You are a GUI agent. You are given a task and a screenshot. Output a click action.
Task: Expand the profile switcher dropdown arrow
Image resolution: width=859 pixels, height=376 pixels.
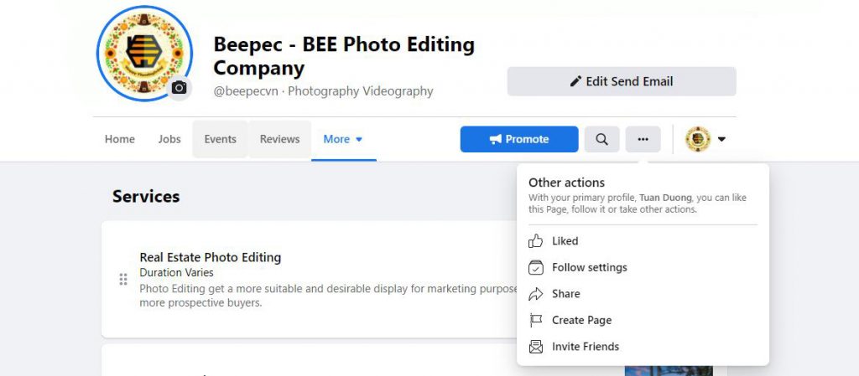click(x=721, y=139)
